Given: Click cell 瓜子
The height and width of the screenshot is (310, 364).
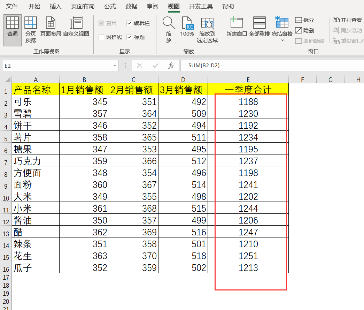Looking at the screenshot, I should 36,267.
